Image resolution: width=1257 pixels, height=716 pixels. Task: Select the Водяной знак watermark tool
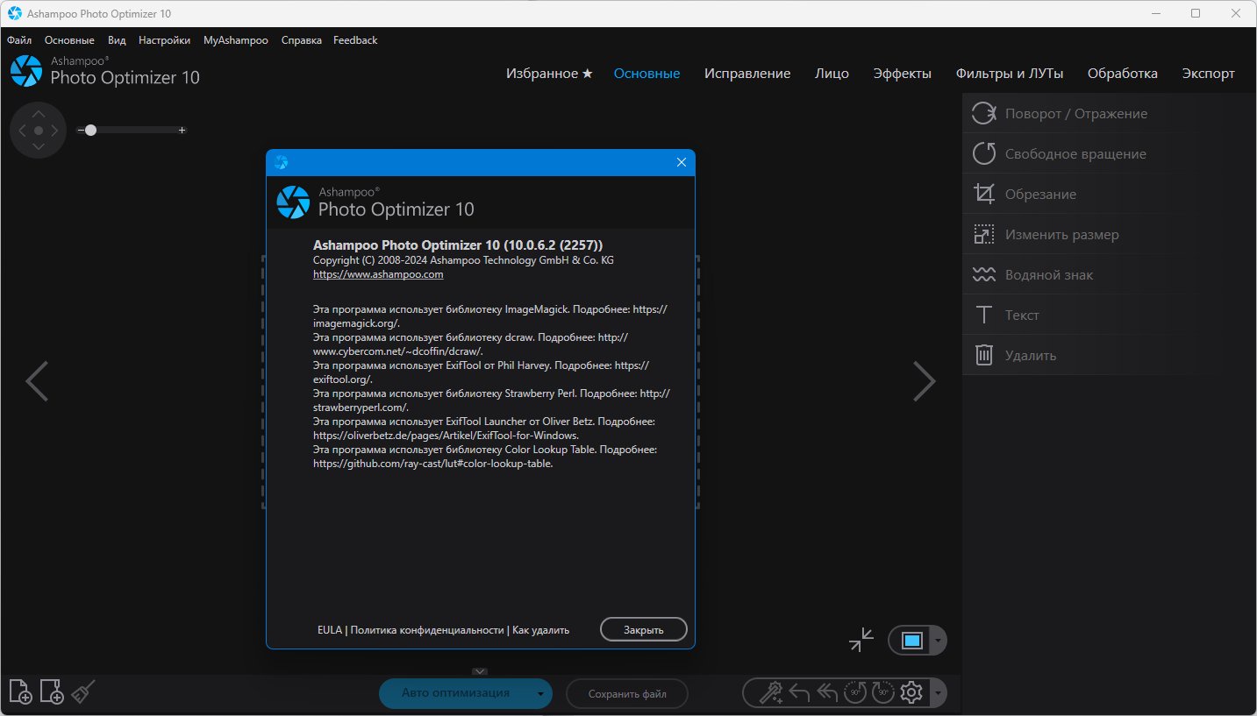point(1109,274)
